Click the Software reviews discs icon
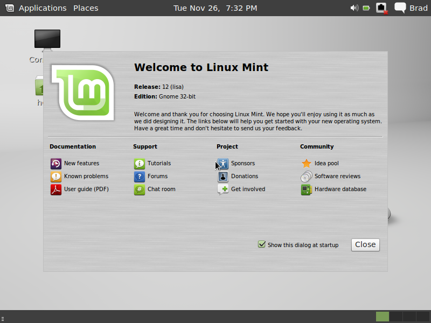This screenshot has width=431, height=323. (x=306, y=177)
